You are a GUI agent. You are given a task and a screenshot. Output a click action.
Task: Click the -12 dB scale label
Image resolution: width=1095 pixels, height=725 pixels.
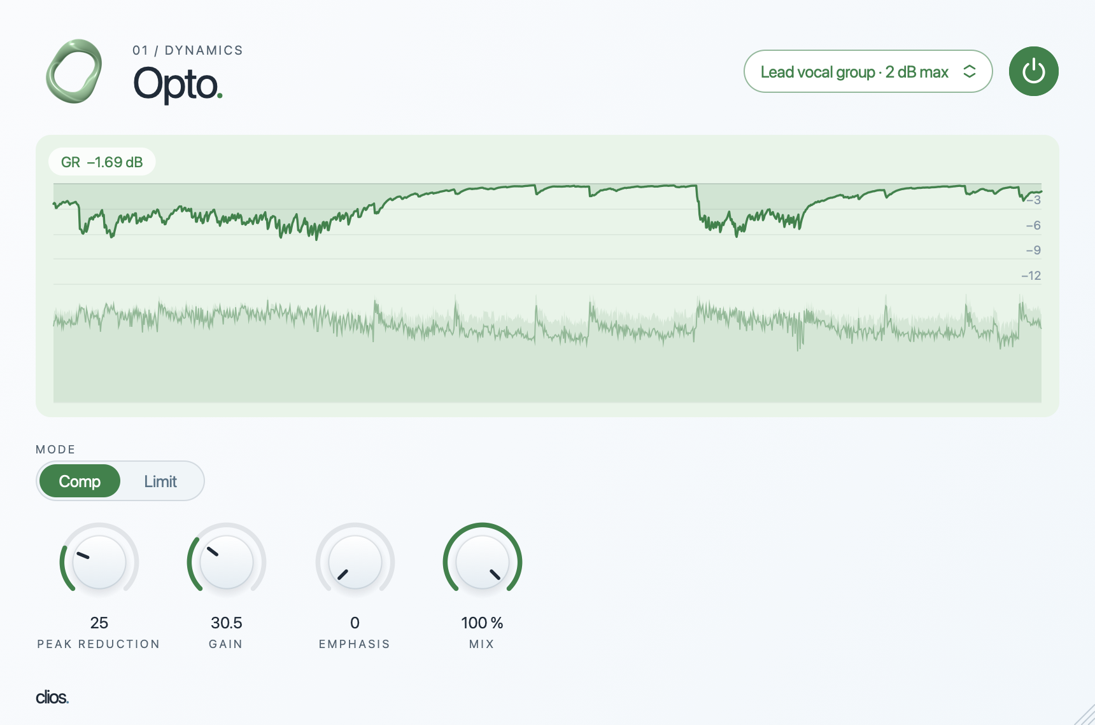tap(1031, 275)
